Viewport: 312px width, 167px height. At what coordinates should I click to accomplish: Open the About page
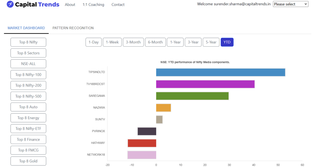70,5
